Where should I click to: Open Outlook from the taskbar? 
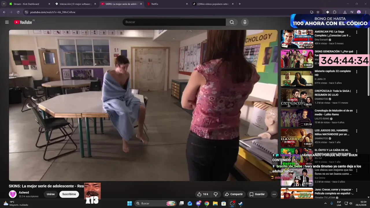click(190, 203)
